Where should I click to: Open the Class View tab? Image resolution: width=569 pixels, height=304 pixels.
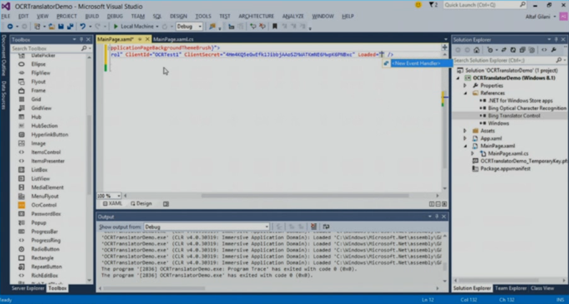point(542,288)
